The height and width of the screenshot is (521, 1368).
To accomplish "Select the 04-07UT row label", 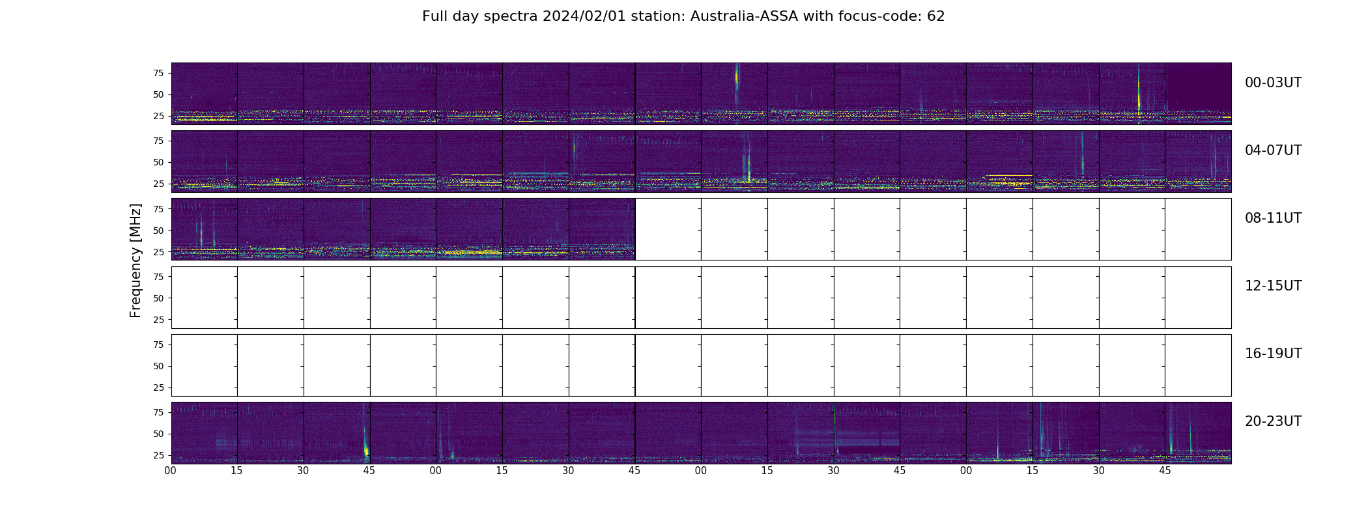I will tap(1273, 150).
